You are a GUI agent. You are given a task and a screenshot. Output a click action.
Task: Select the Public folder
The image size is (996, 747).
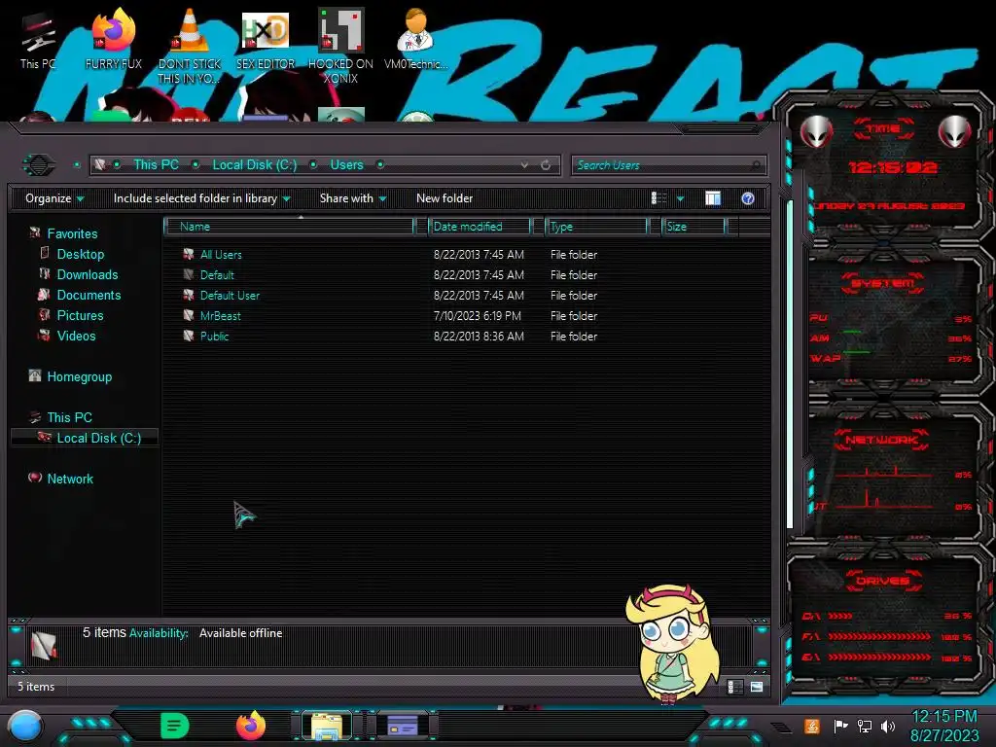214,336
